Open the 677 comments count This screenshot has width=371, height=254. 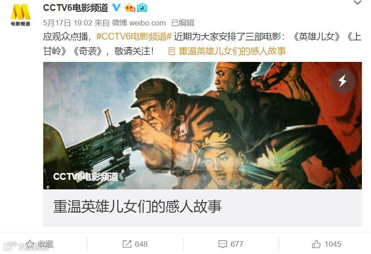tap(237, 244)
